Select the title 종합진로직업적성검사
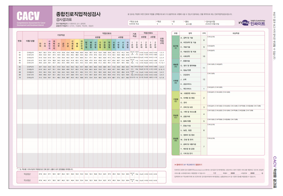Image resolution: width=283 pixels, height=196 pixels. (78, 14)
